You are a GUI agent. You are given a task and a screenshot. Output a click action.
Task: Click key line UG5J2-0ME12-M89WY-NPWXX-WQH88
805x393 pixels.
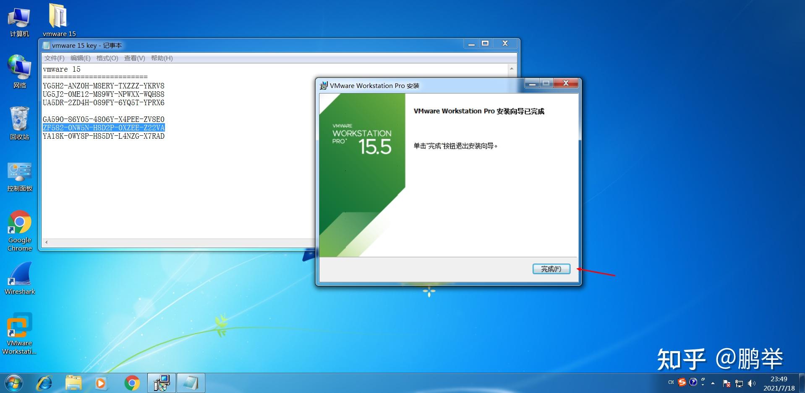tap(104, 94)
